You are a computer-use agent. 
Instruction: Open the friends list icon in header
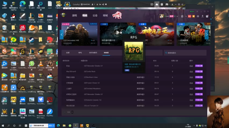pos(182,16)
